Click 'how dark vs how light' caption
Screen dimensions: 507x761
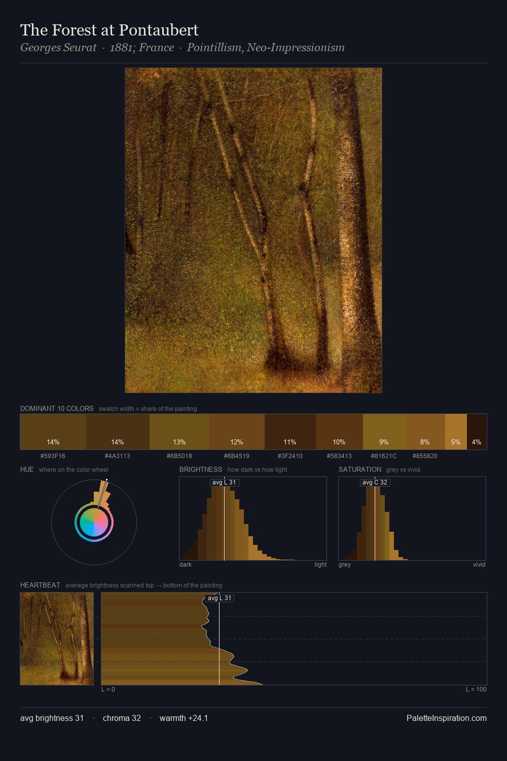pyautogui.click(x=257, y=470)
